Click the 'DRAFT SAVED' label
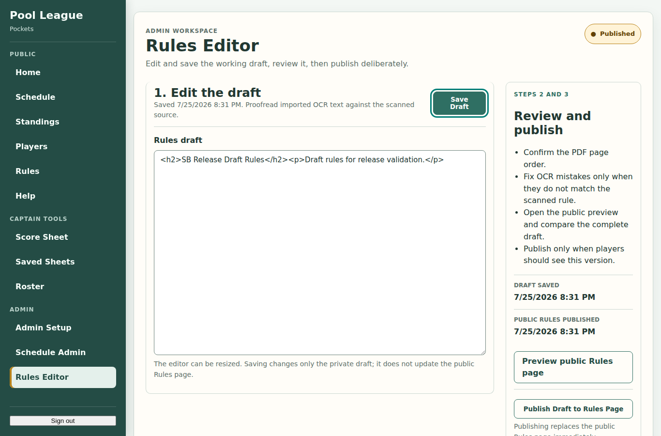This screenshot has width=661, height=436. click(x=537, y=285)
